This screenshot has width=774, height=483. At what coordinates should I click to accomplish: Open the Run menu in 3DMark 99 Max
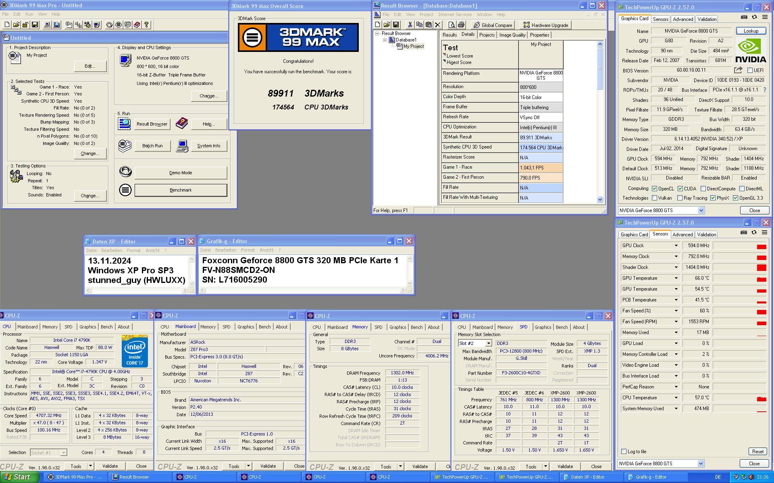pyautogui.click(x=29, y=14)
